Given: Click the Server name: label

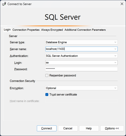Looking at the screenshot, I should (x=18, y=49).
